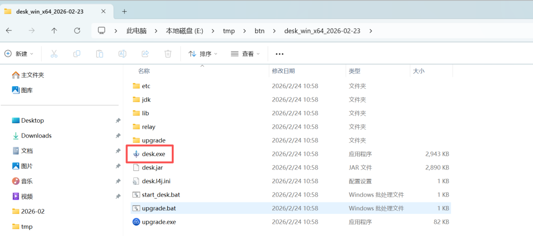Select the upgrade folder icon
This screenshot has width=533, height=236.
(x=136, y=140)
